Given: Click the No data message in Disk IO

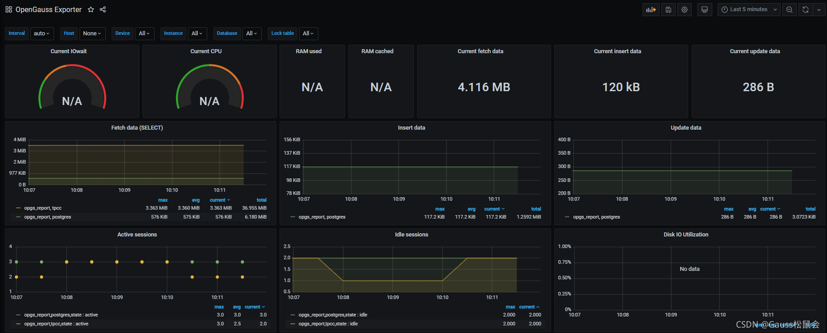Looking at the screenshot, I should 689,269.
